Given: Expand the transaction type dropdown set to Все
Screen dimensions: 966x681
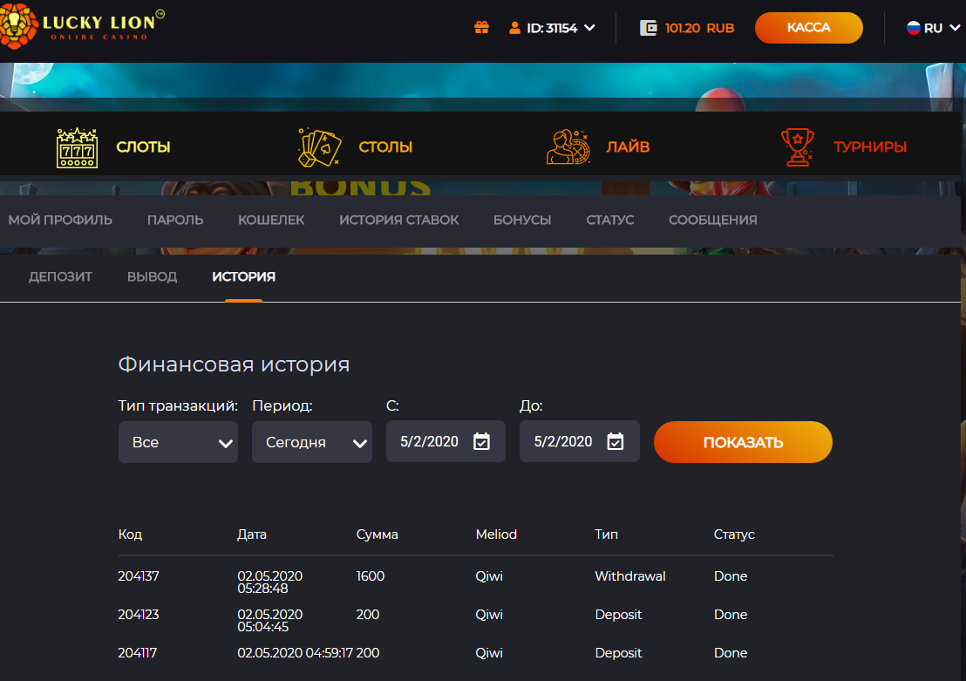Looking at the screenshot, I should (x=178, y=442).
